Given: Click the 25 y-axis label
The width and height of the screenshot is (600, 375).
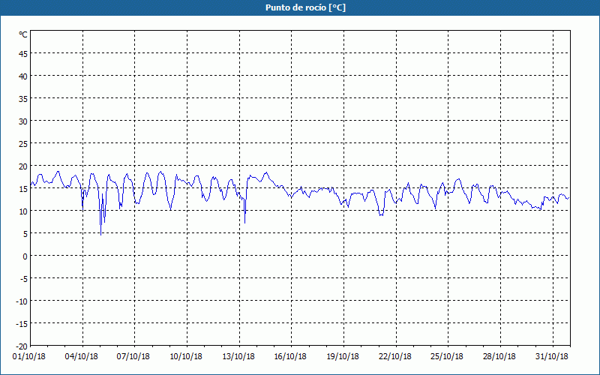Looking at the screenshot, I should (x=23, y=144).
